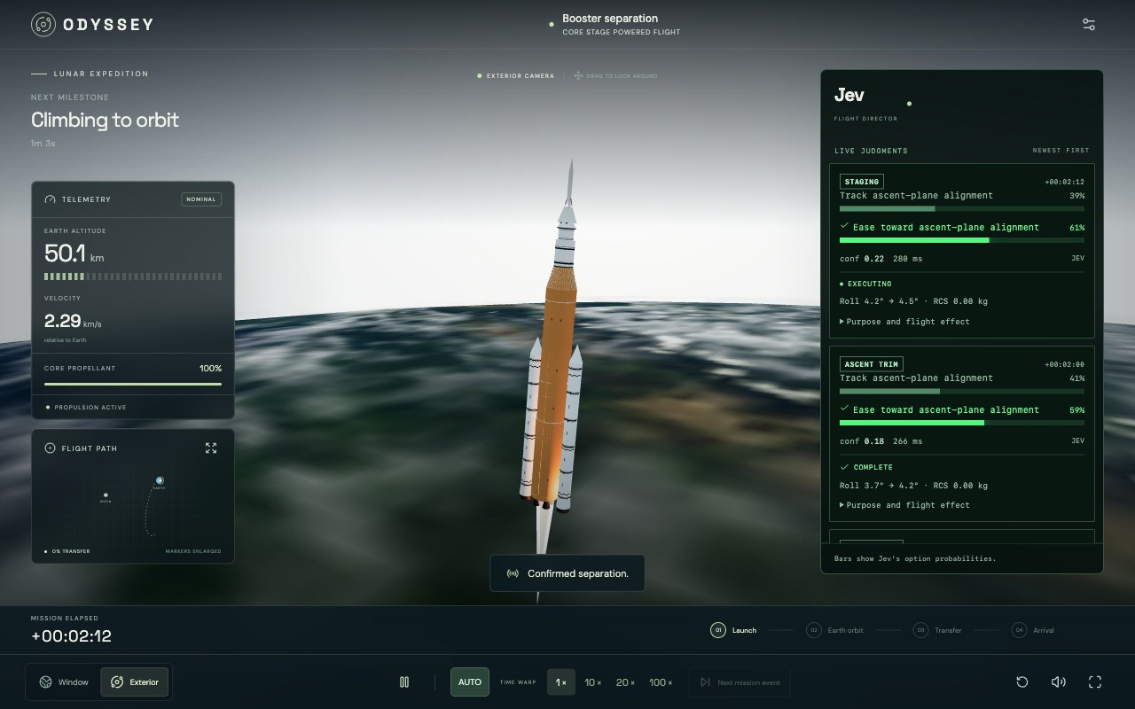Click the 61% ease alignment bar in Staging
The width and height of the screenshot is (1135, 709).
pos(962,240)
